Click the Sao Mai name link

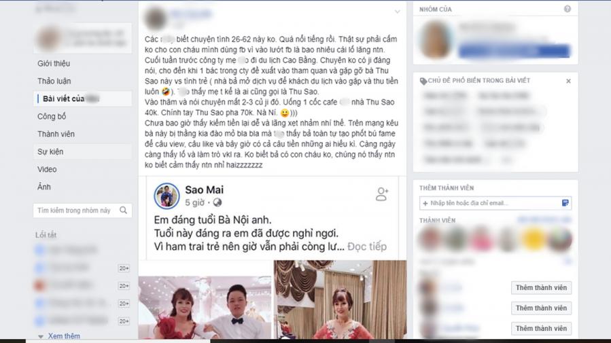pyautogui.click(x=204, y=189)
